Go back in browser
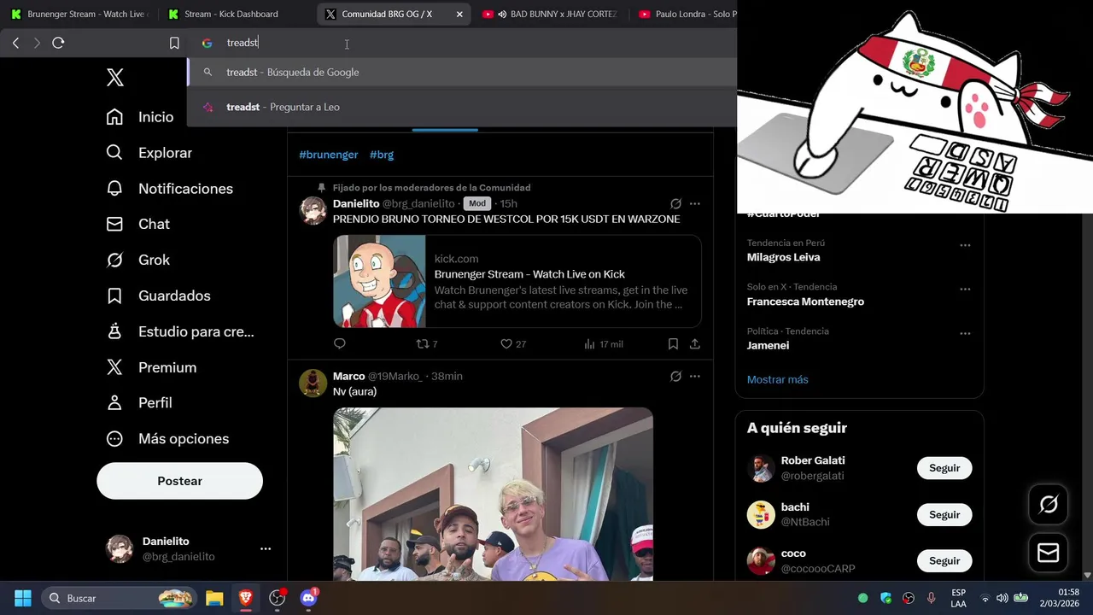Viewport: 1093px width, 615px height. point(15,43)
